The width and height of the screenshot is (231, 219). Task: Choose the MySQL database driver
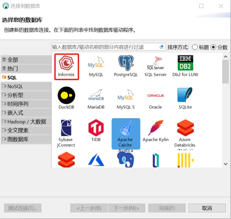point(96,67)
